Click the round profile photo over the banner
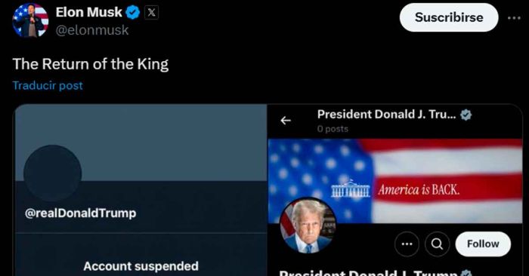The width and height of the screenshot is (529, 276). pyautogui.click(x=308, y=225)
